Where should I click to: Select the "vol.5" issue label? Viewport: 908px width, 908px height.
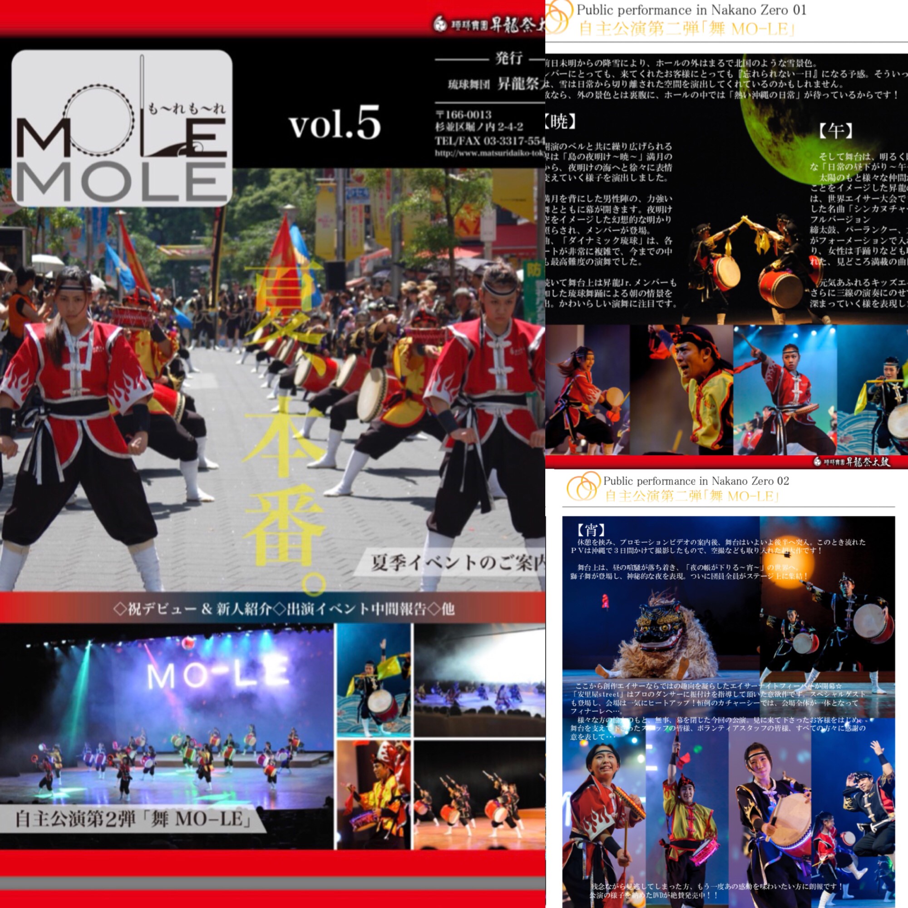click(x=335, y=123)
